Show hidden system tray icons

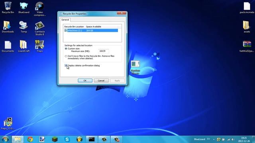[214, 139]
